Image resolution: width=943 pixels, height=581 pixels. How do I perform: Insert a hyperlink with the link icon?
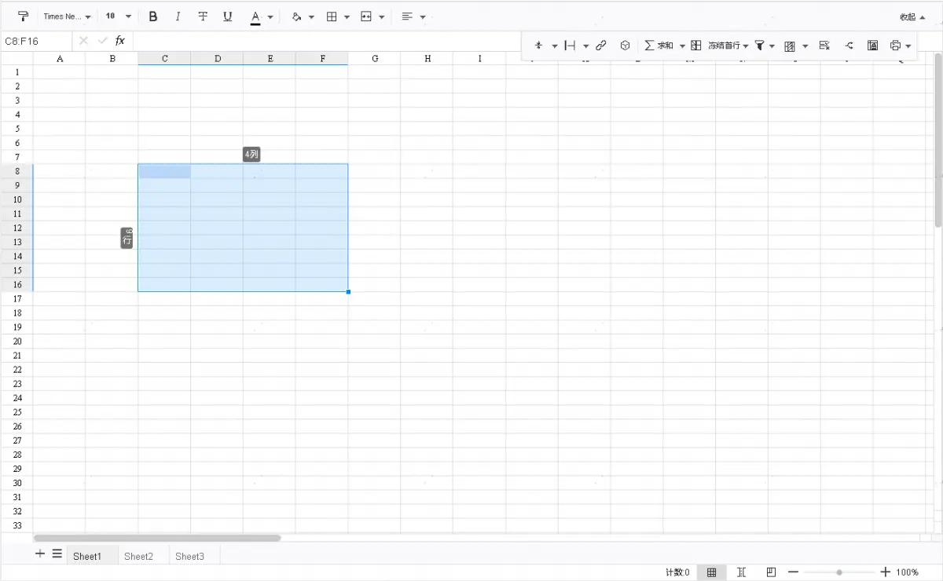(601, 46)
